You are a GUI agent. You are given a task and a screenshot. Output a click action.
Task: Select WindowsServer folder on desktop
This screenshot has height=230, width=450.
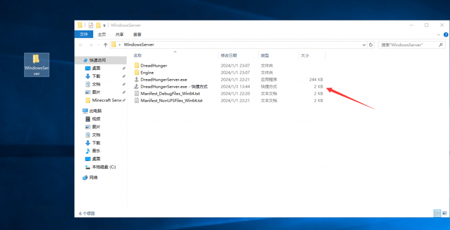[36, 65]
